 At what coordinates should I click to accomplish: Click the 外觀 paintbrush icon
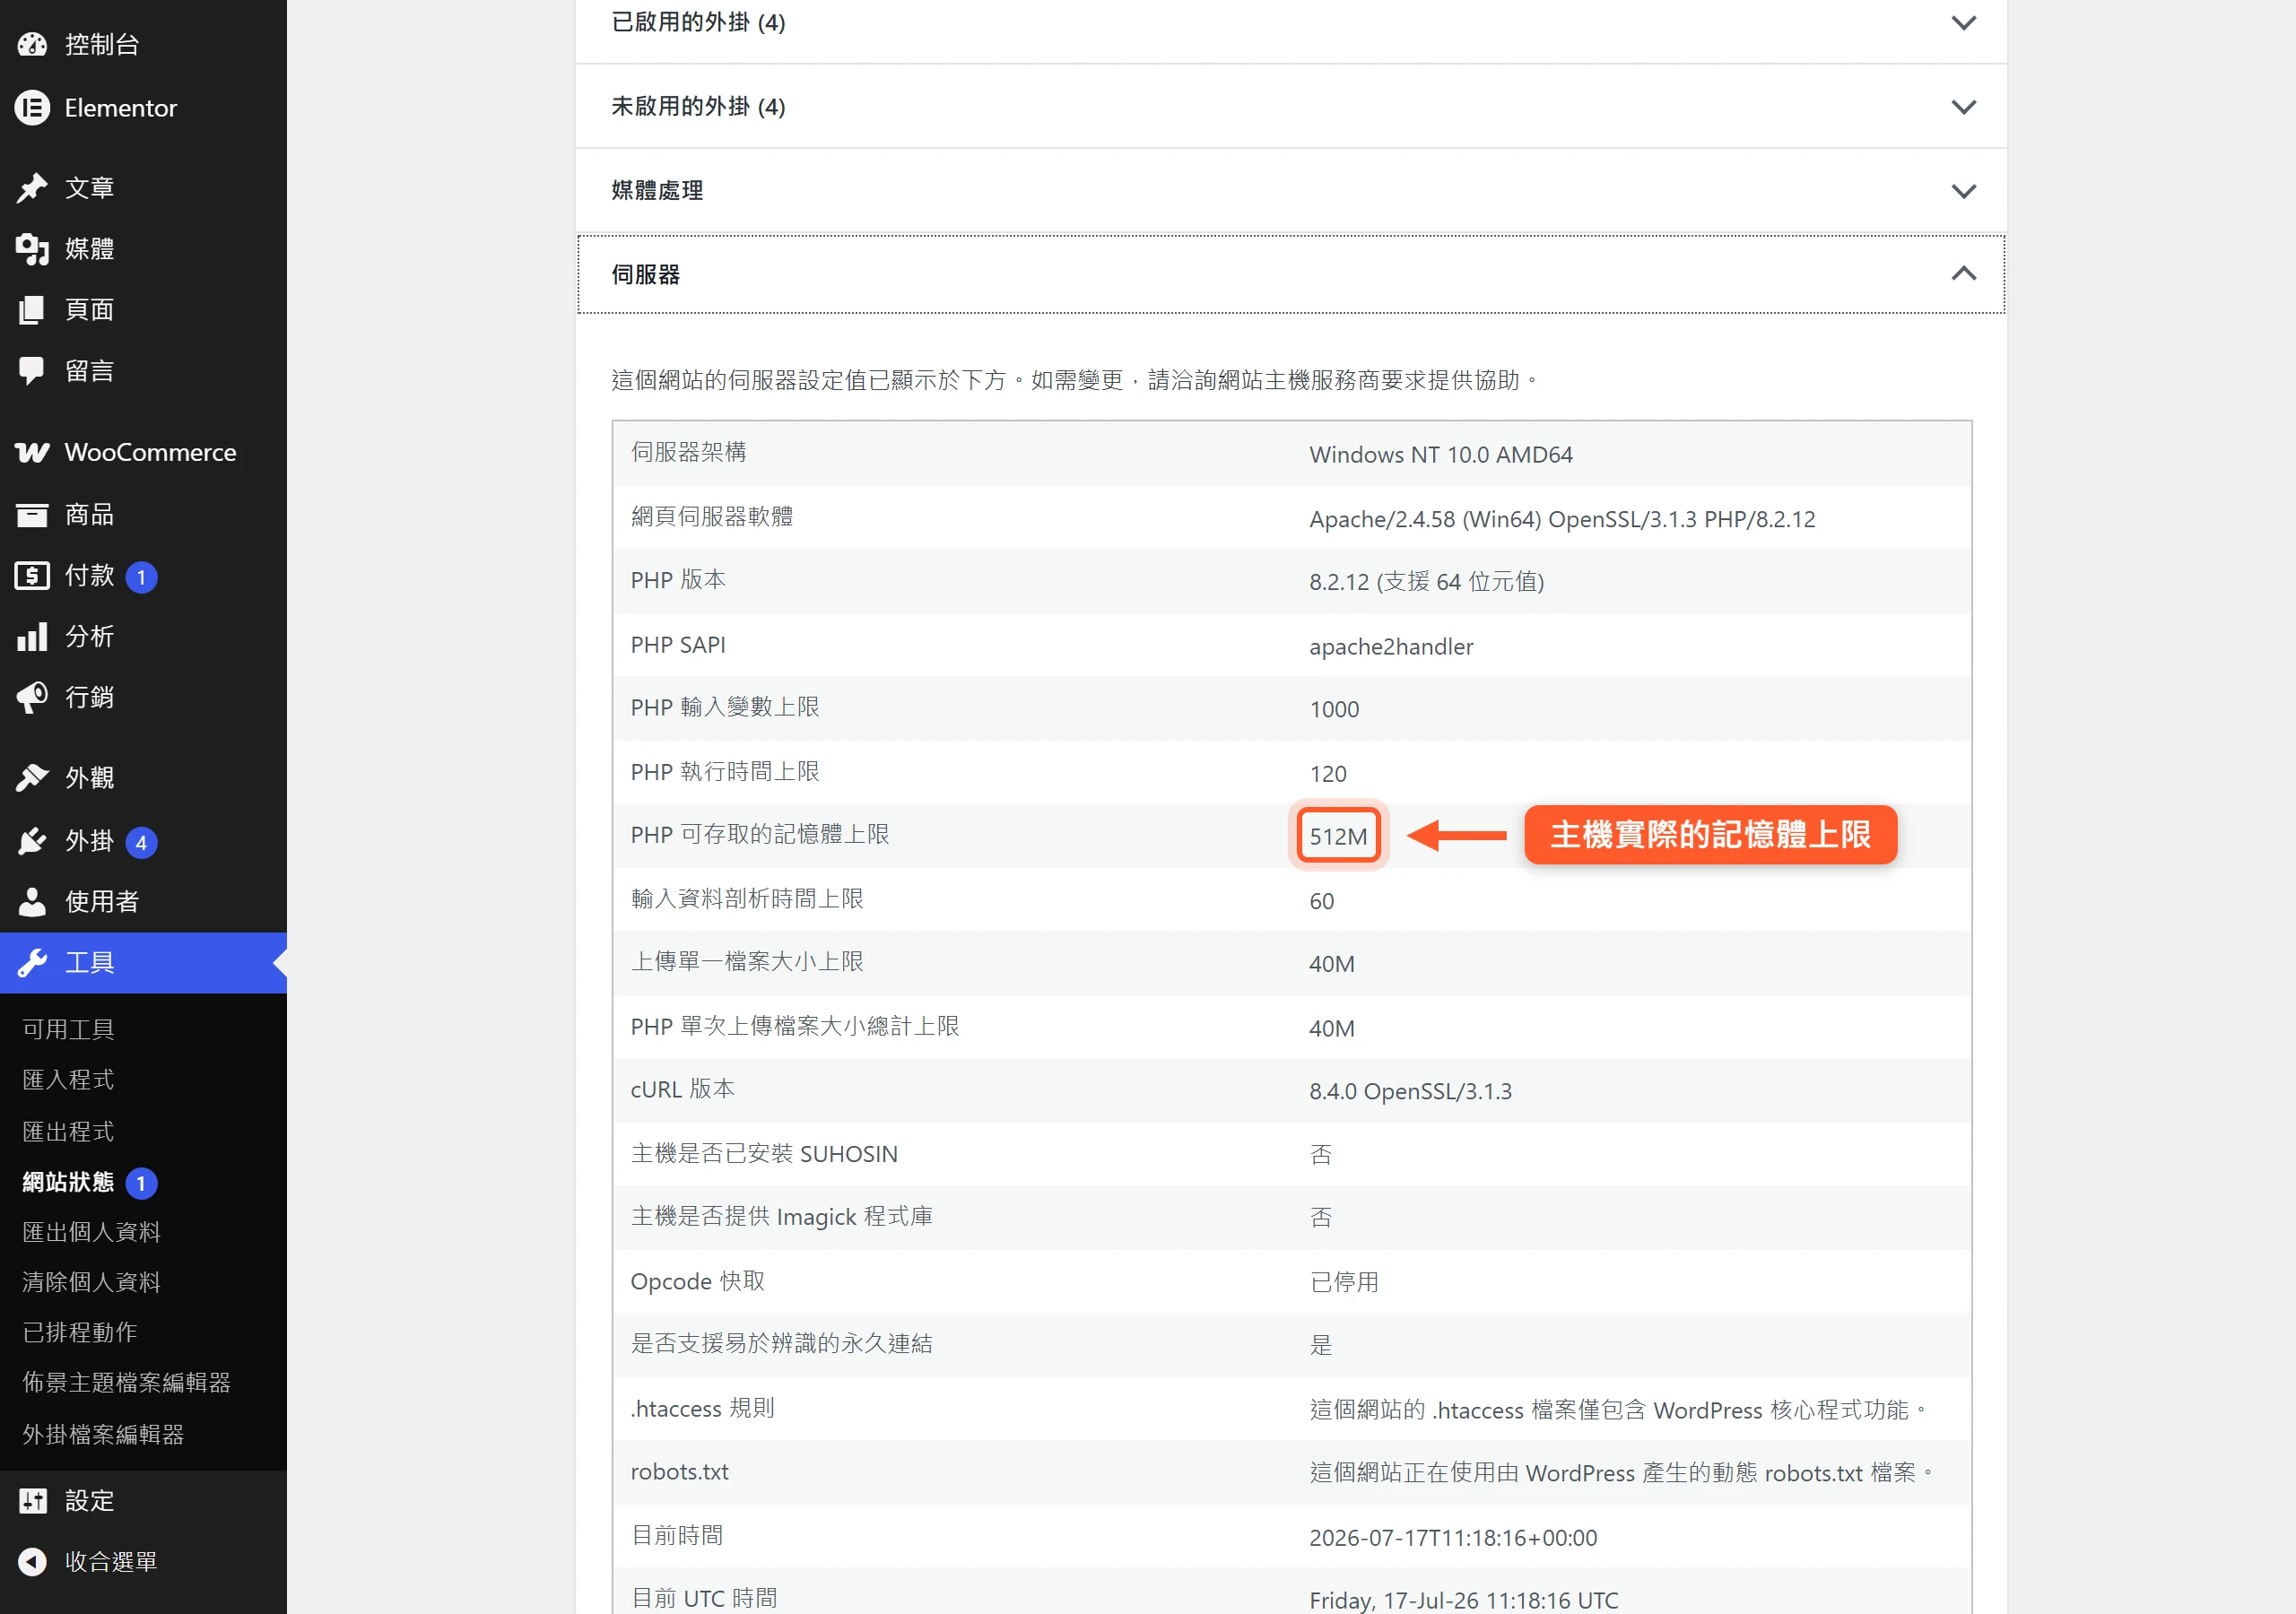(x=32, y=778)
